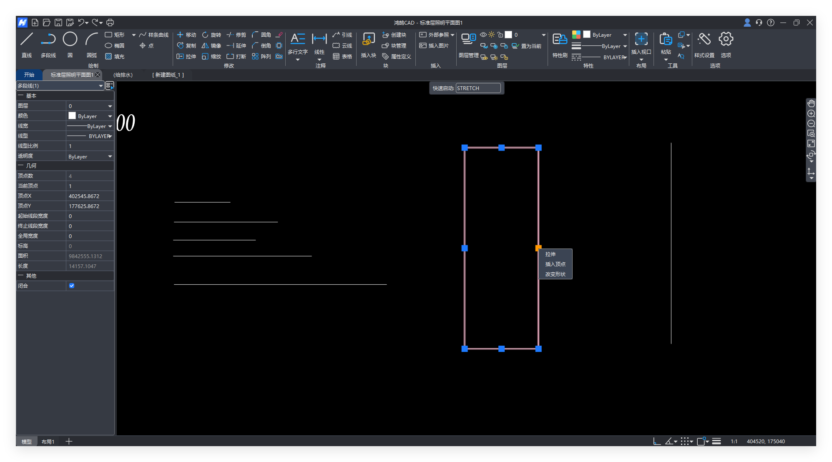The height and width of the screenshot is (462, 832).
Task: Uncheck the Closed (闭合) checkbox
Action: (72, 286)
